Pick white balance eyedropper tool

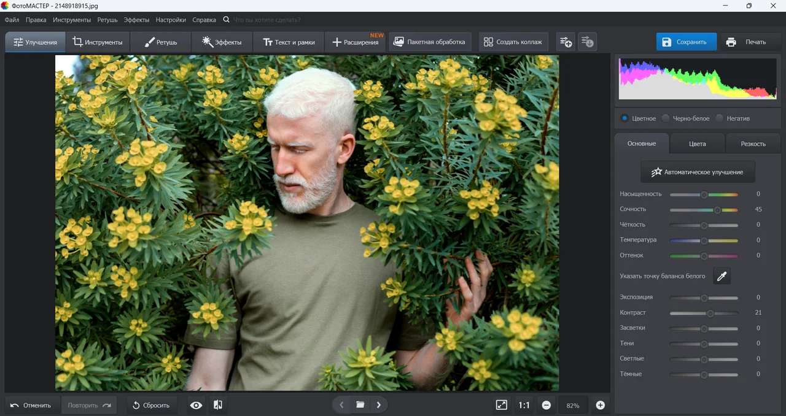click(722, 276)
